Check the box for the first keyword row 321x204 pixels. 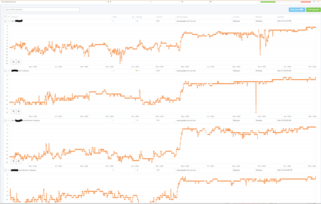pyautogui.click(x=5, y=21)
